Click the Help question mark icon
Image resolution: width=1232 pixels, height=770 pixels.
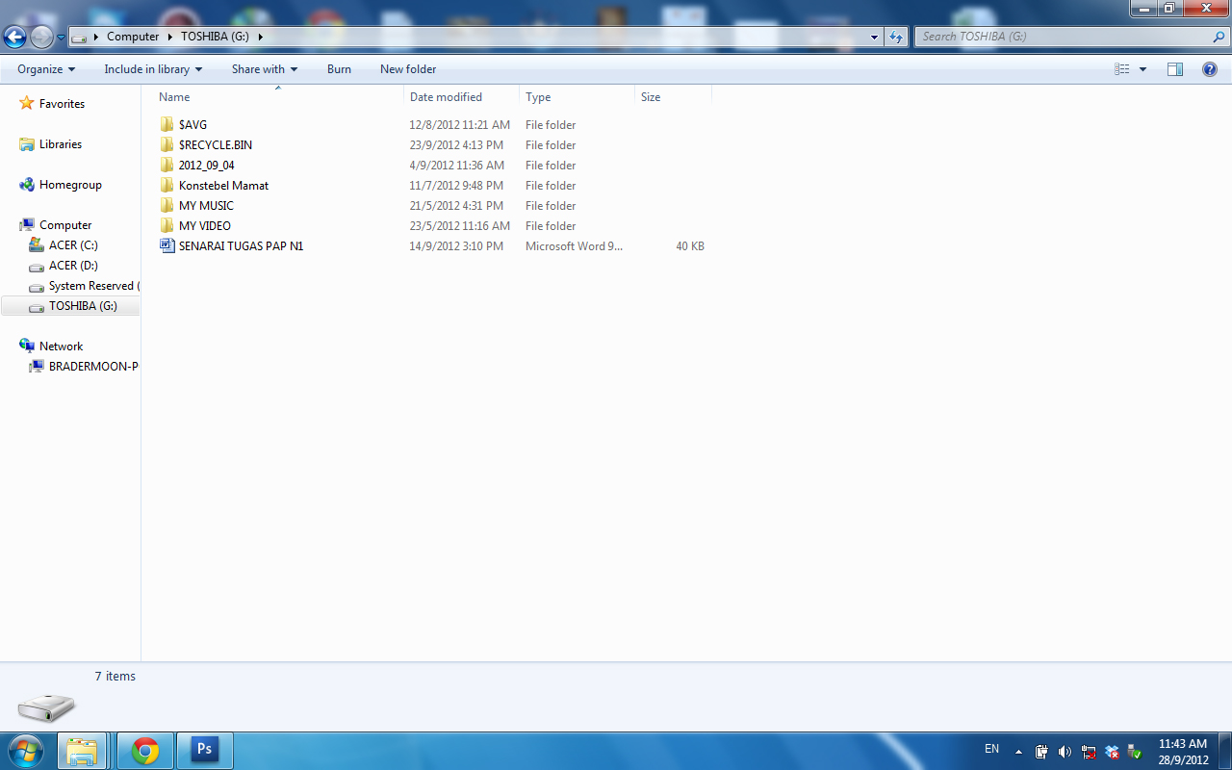[1210, 68]
